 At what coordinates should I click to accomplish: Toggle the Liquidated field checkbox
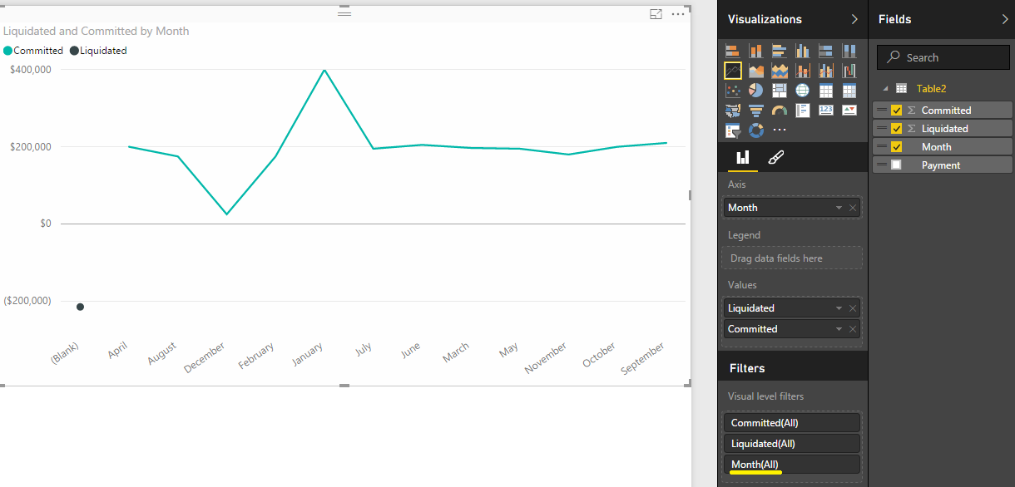896,129
